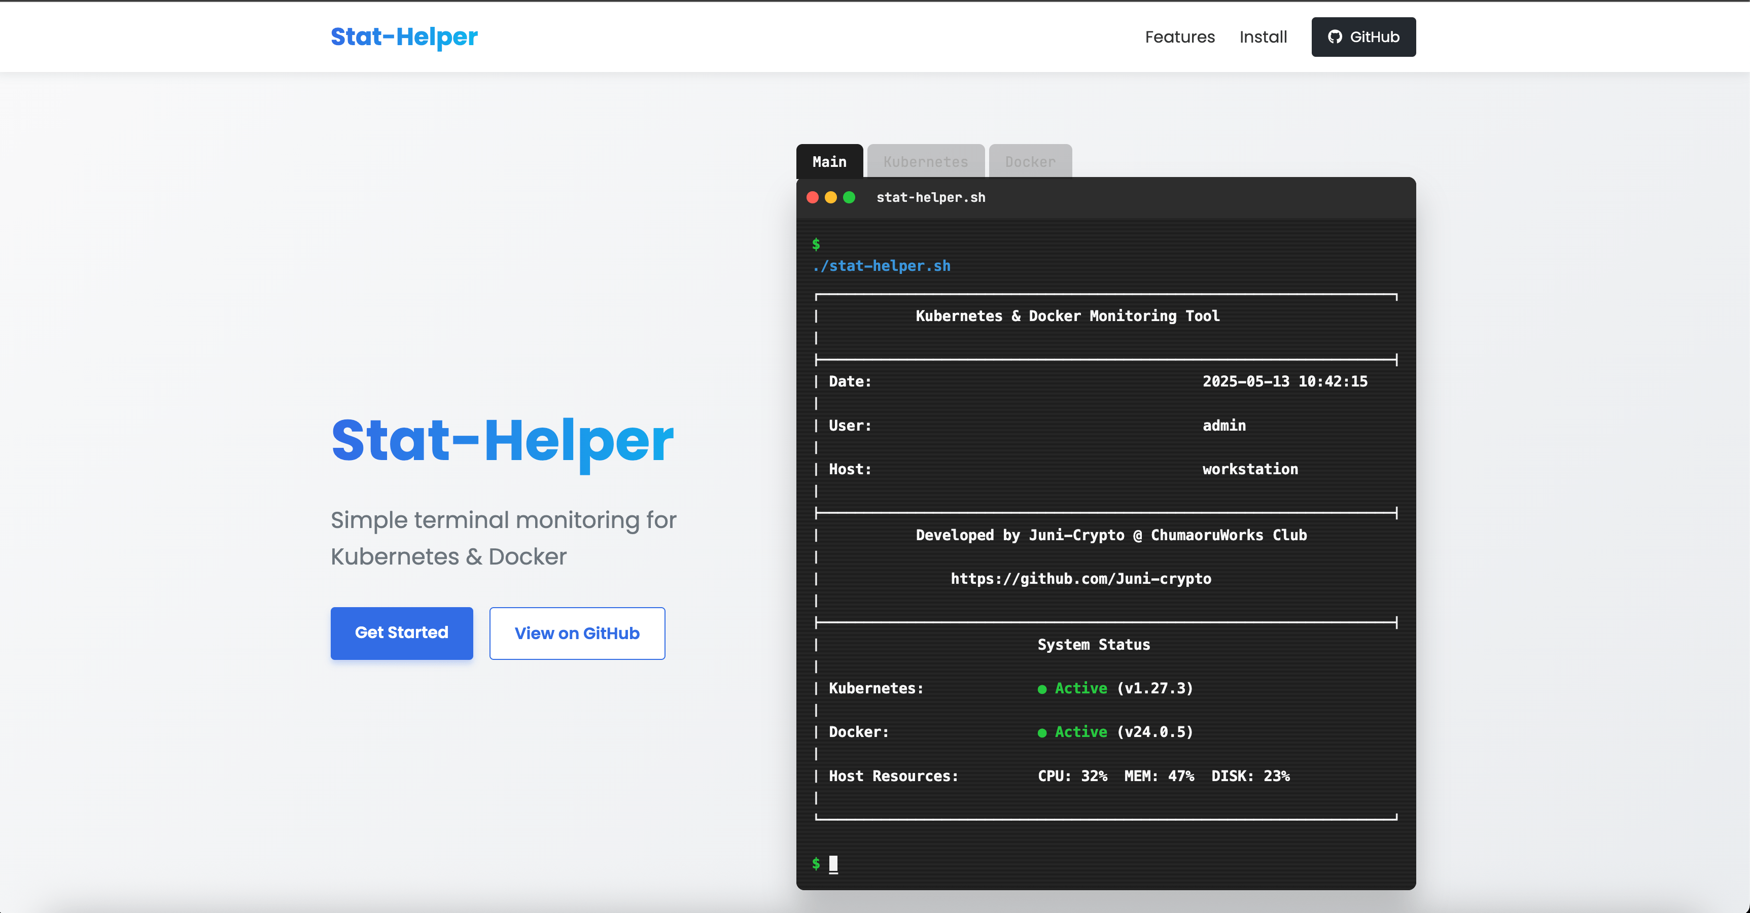The image size is (1750, 913).
Task: Click the GitHub octocat icon in the header
Action: coord(1336,37)
